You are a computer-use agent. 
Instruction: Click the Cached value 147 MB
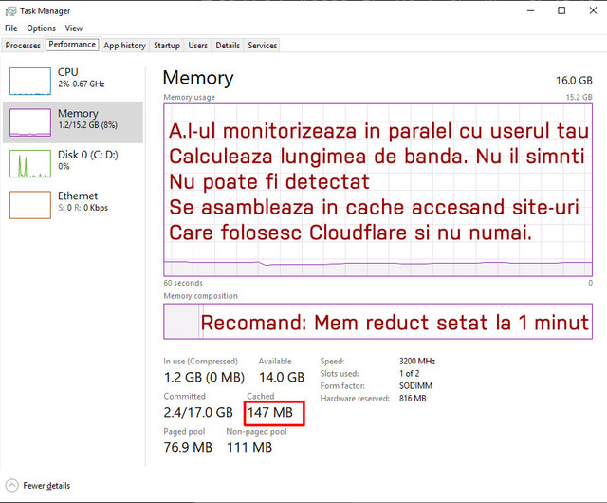tap(270, 412)
